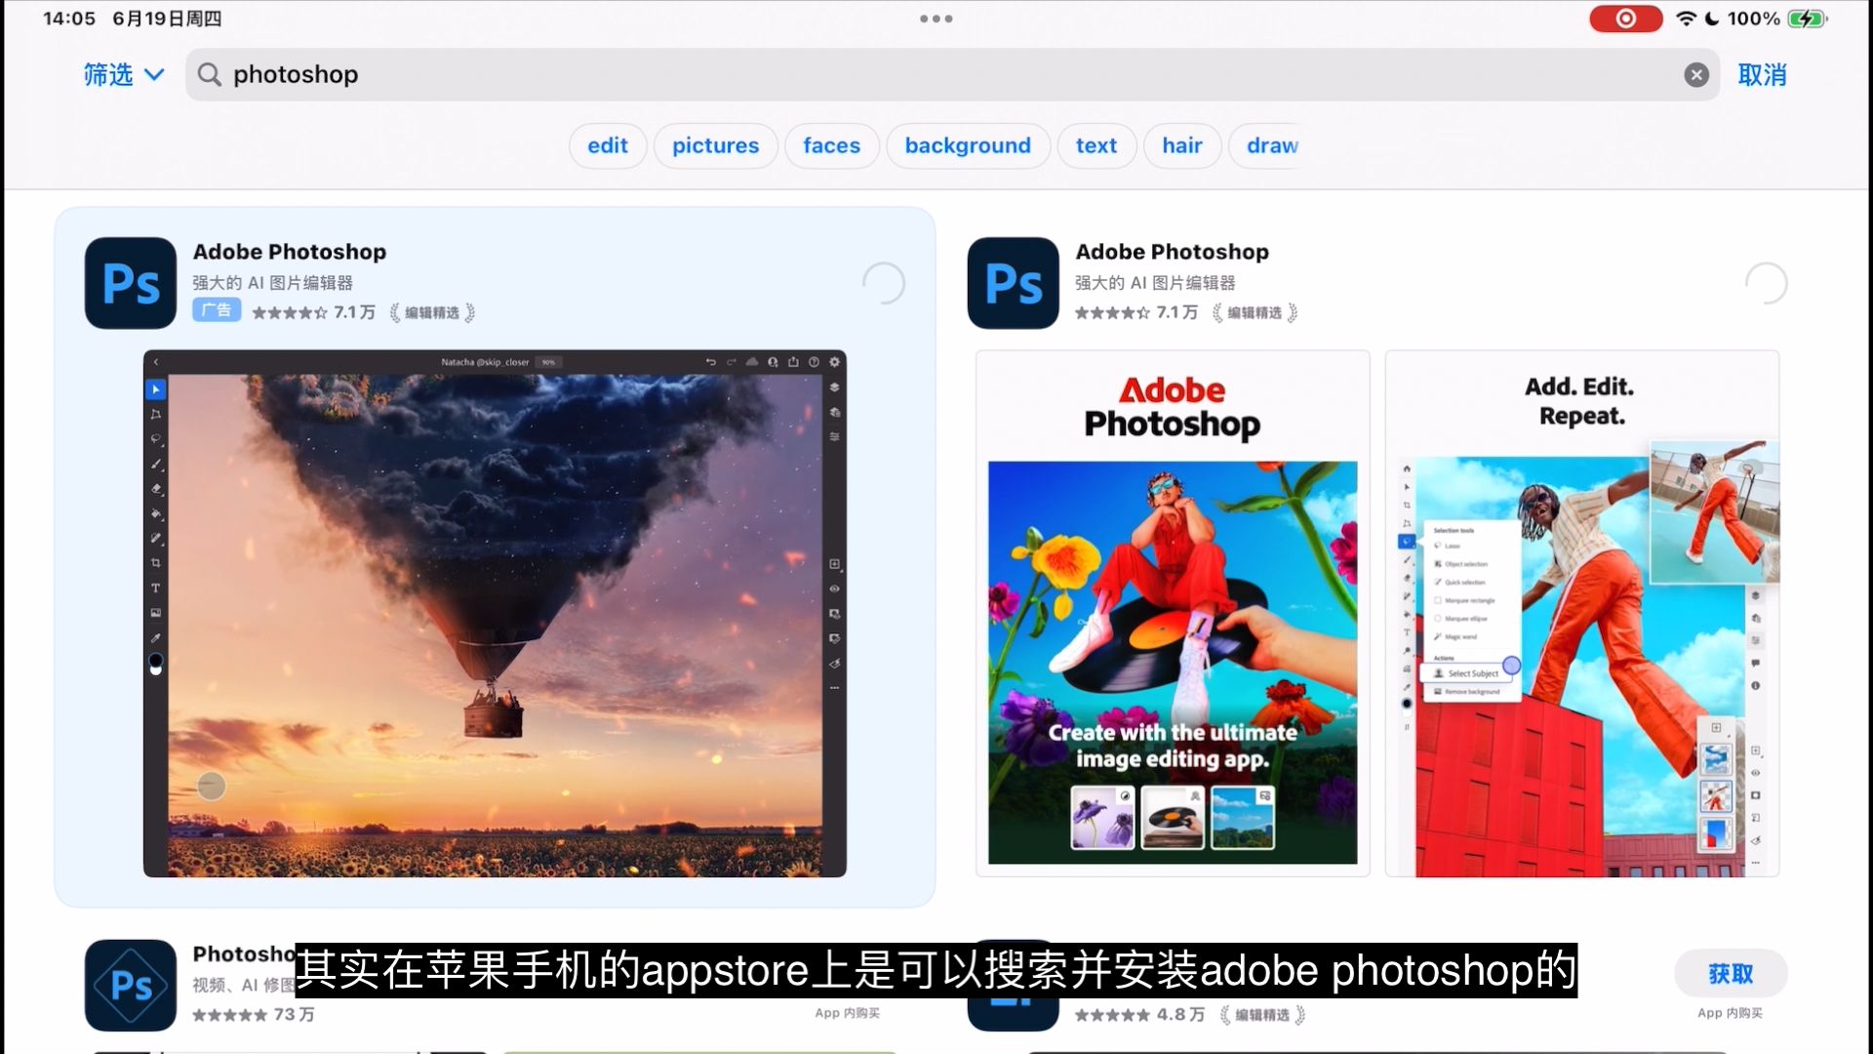Tap the 广告 ad badge
The width and height of the screenshot is (1873, 1054).
coord(217,310)
